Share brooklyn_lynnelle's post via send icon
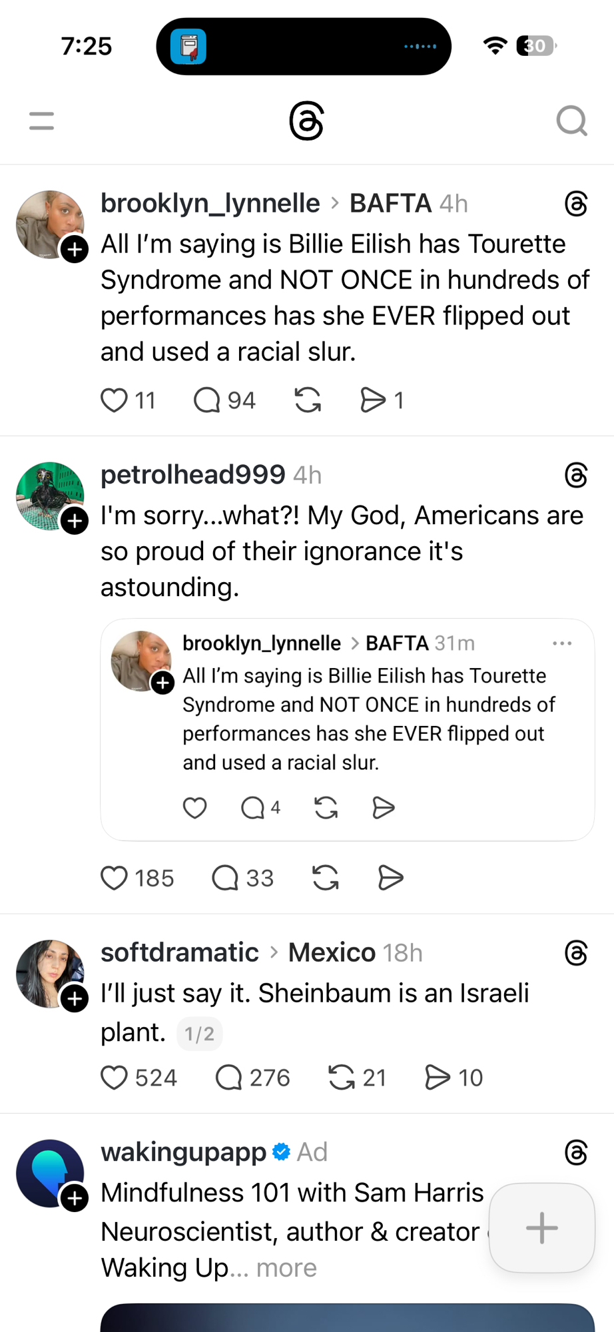The width and height of the screenshot is (614, 1332). pyautogui.click(x=372, y=400)
